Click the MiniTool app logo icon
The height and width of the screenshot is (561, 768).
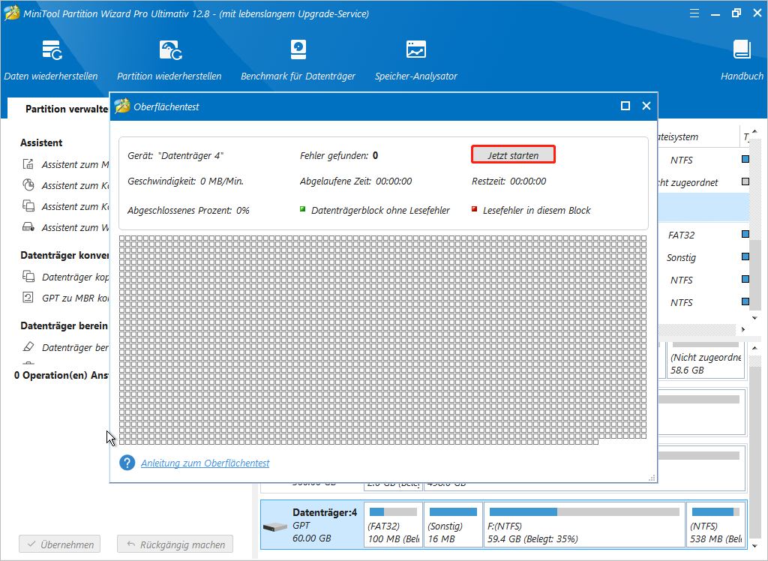click(x=12, y=13)
